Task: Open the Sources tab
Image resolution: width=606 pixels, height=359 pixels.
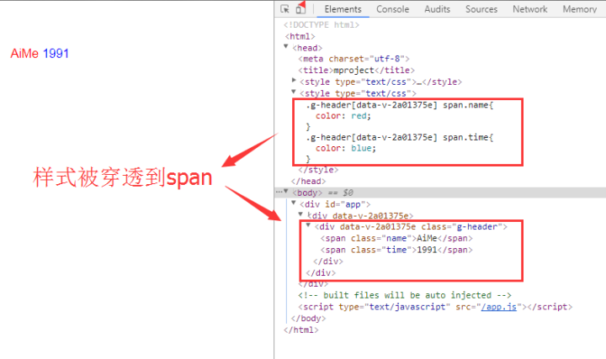Action: (481, 9)
